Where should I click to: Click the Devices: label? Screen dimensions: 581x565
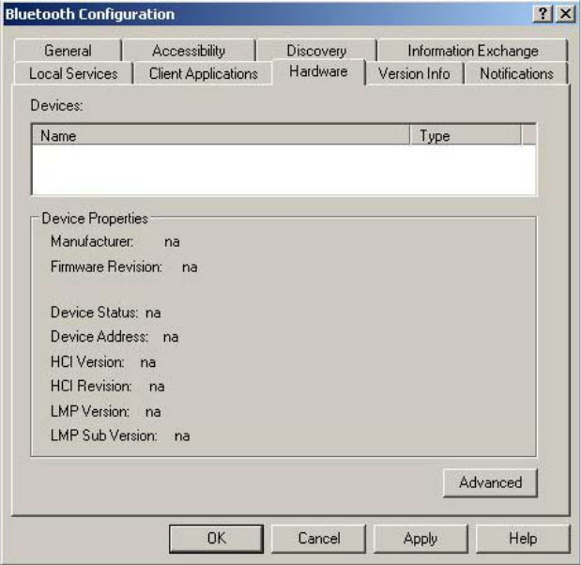tap(56, 106)
